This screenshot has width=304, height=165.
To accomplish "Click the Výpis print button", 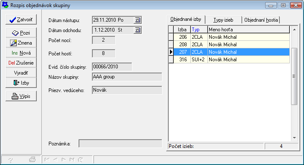I will [x=21, y=96].
